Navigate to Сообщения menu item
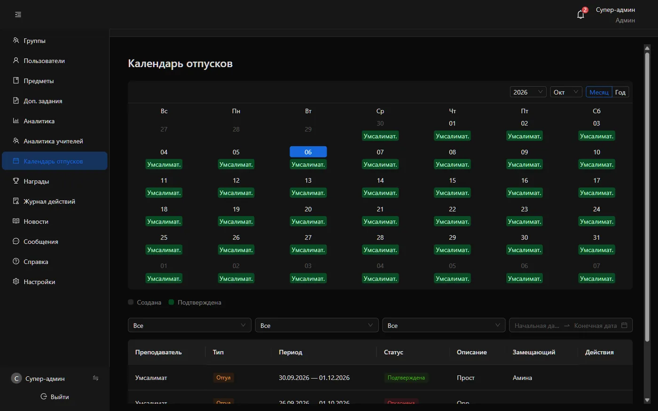The image size is (658, 411). pyautogui.click(x=55, y=241)
